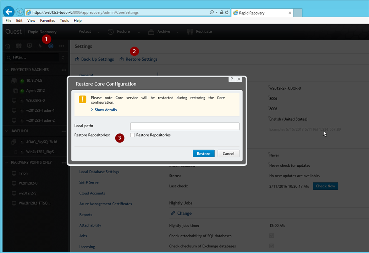Select Trion under Recovery Points Only
The height and width of the screenshot is (253, 369).
coord(23,173)
